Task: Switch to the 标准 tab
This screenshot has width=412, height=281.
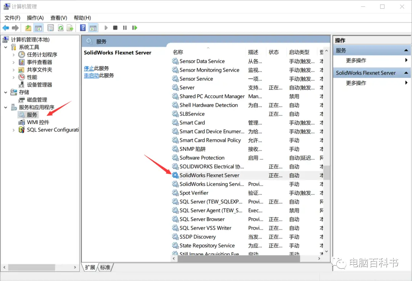Action: click(105, 267)
